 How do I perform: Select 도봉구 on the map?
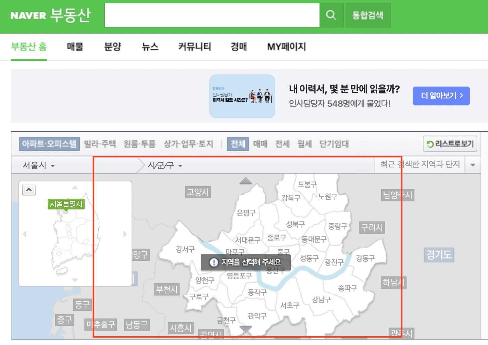click(x=307, y=185)
